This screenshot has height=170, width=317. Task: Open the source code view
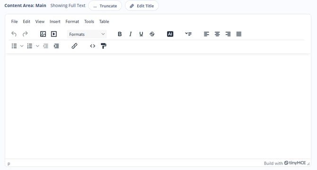93,46
